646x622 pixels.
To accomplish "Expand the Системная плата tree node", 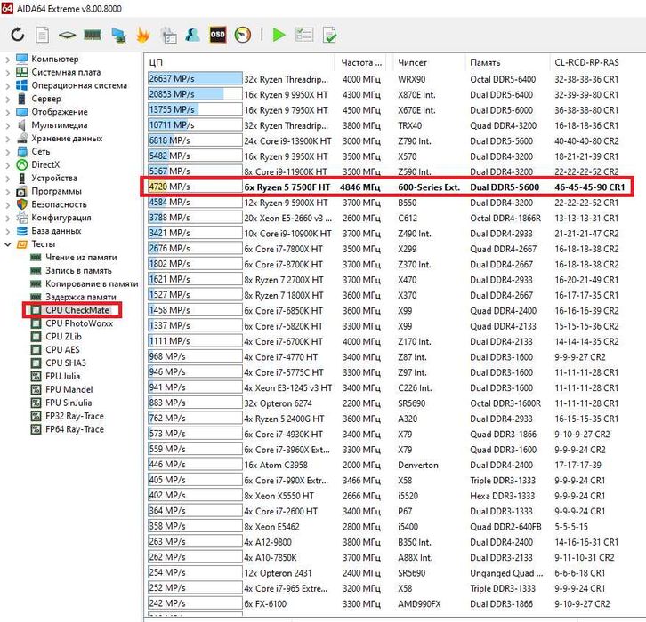I will (7, 73).
